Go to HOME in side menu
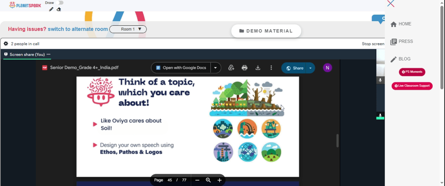The height and width of the screenshot is (186, 445). click(x=401, y=24)
